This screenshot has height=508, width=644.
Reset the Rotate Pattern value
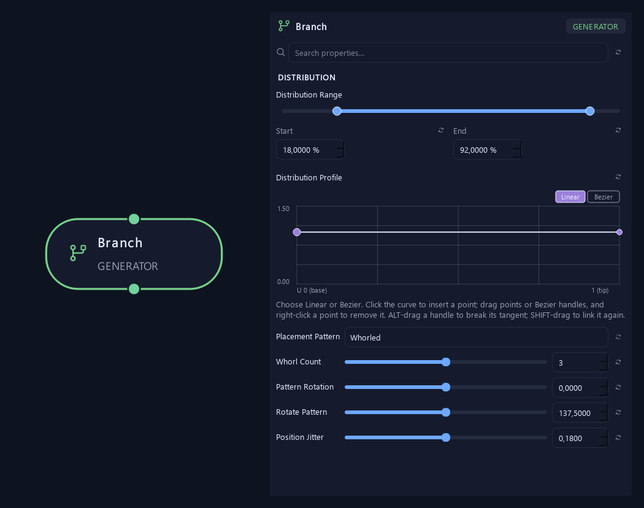(618, 412)
